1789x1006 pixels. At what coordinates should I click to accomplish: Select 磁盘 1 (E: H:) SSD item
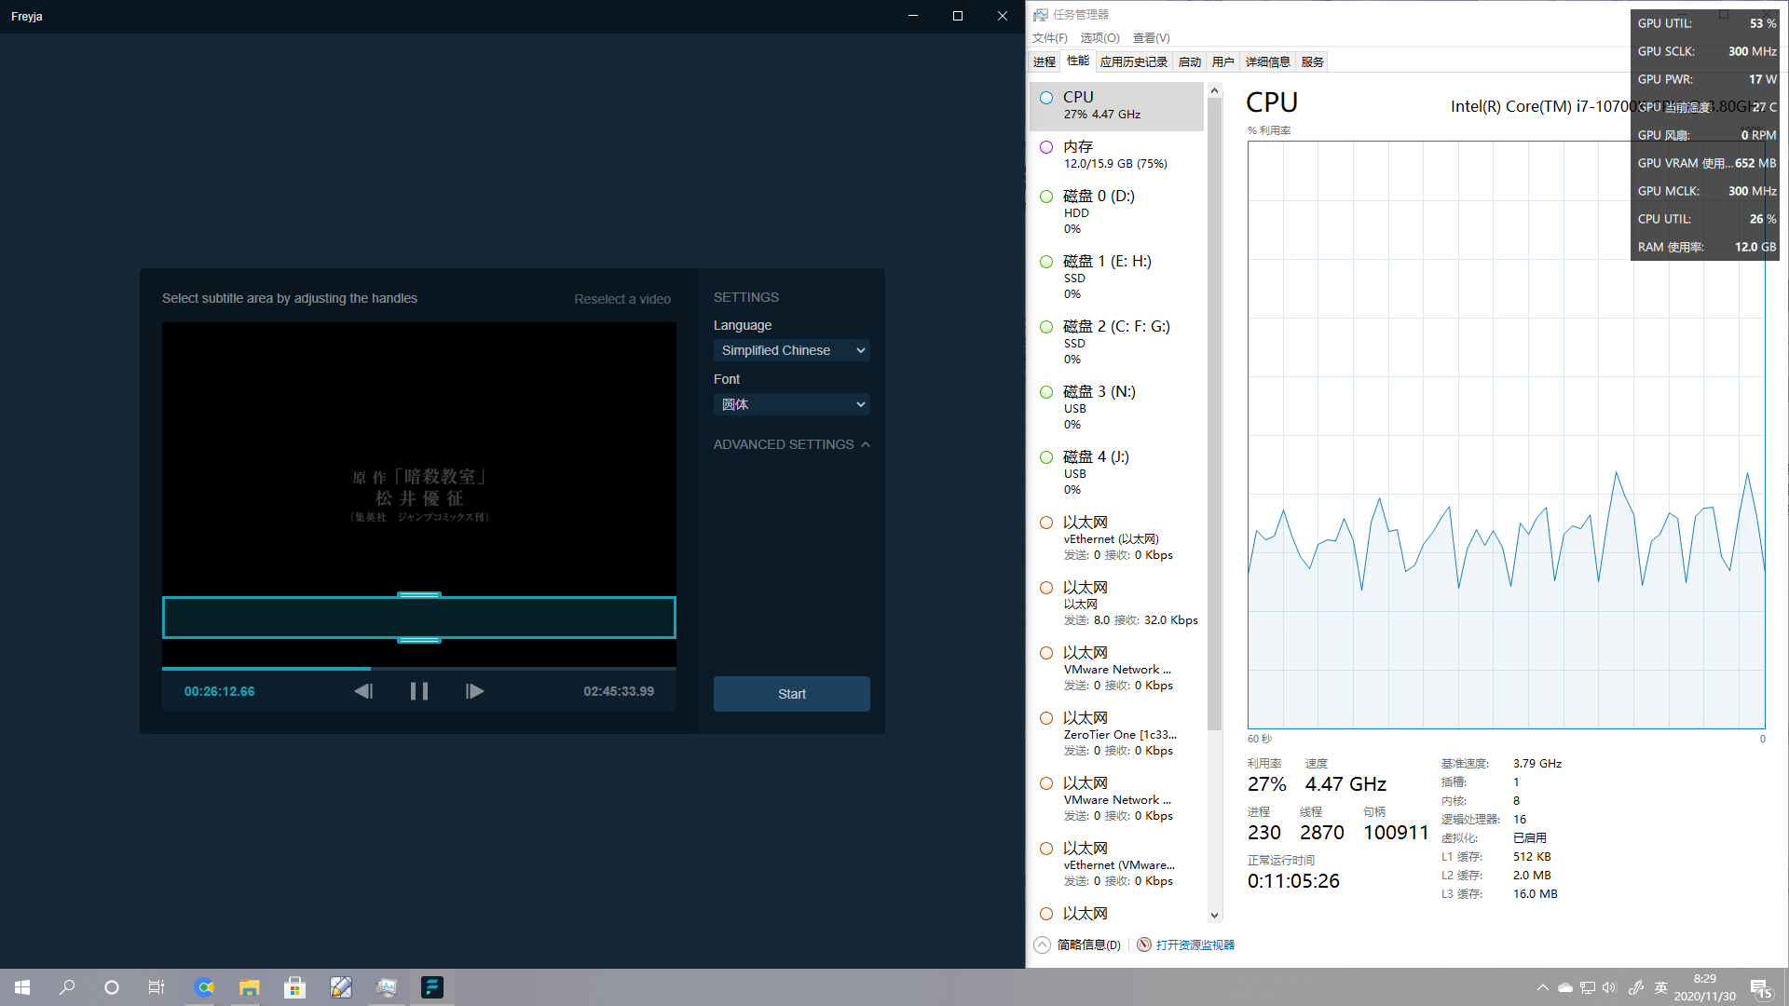[x=1116, y=278]
